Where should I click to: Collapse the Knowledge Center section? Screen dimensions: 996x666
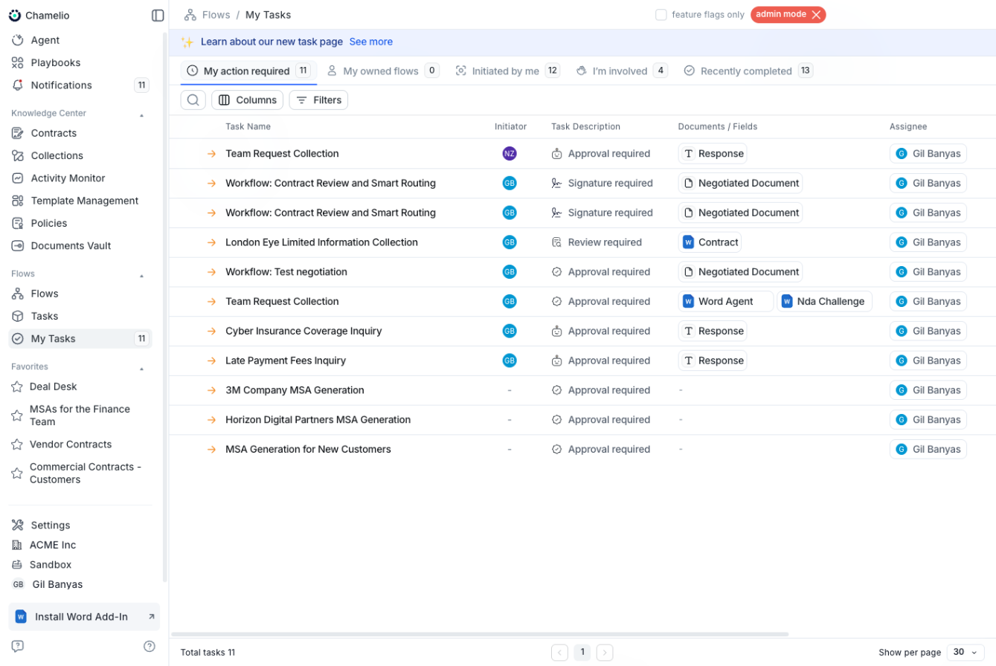point(141,114)
